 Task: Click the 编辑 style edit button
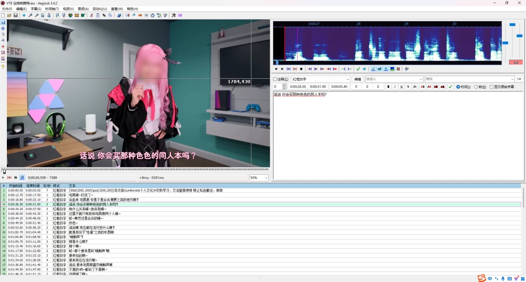[x=358, y=79]
